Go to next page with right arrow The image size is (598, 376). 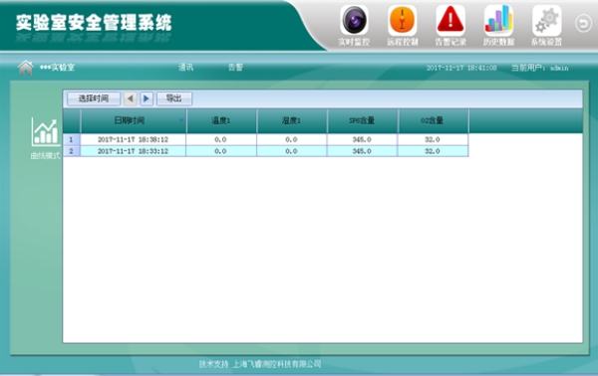coord(147,98)
